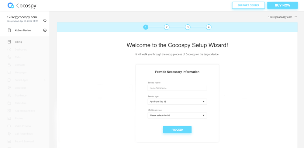This screenshot has height=148, width=304.
Task: Click the Messages chat icon
Action: click(x=9, y=72)
